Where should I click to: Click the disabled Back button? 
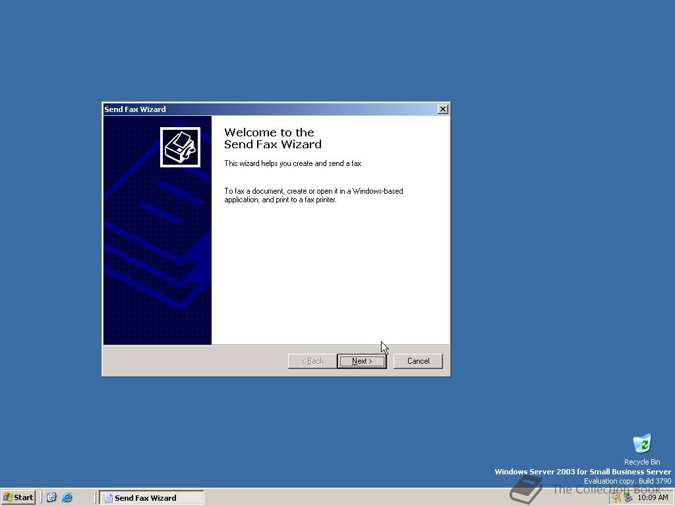click(x=312, y=361)
